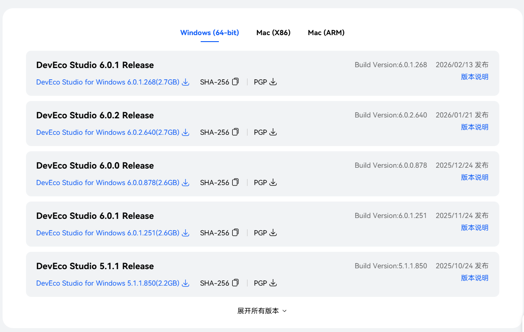The height and width of the screenshot is (332, 524).
Task: Copy SHA-256 for build 5.1.1.850
Action: click(235, 283)
